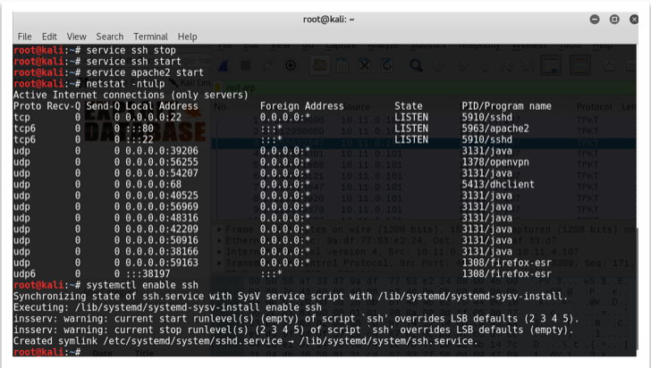Click local address ':::80'
The image size is (651, 368).
[x=139, y=129]
